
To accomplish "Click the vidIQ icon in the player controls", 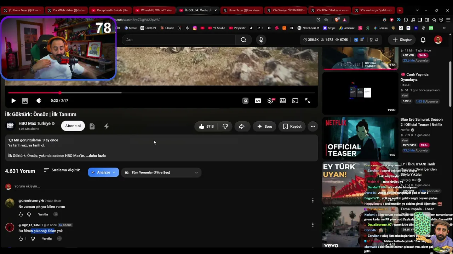I will [x=245, y=101].
